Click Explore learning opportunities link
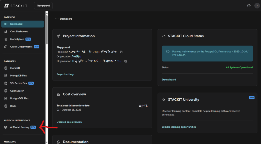261x144 pixels. [x=179, y=127]
